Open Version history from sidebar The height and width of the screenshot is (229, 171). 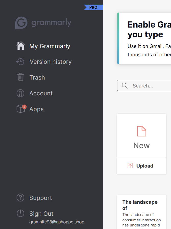pos(51,62)
